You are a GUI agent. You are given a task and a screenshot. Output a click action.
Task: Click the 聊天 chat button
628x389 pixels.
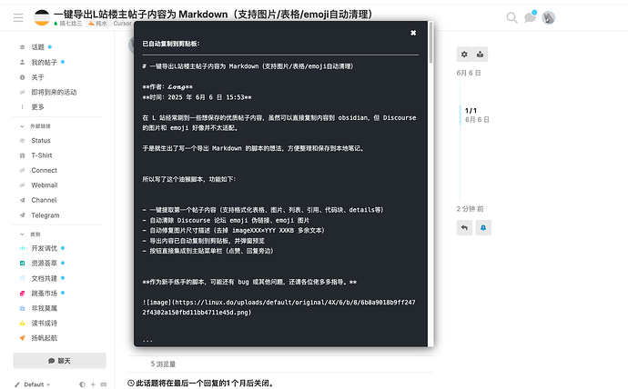(60, 361)
